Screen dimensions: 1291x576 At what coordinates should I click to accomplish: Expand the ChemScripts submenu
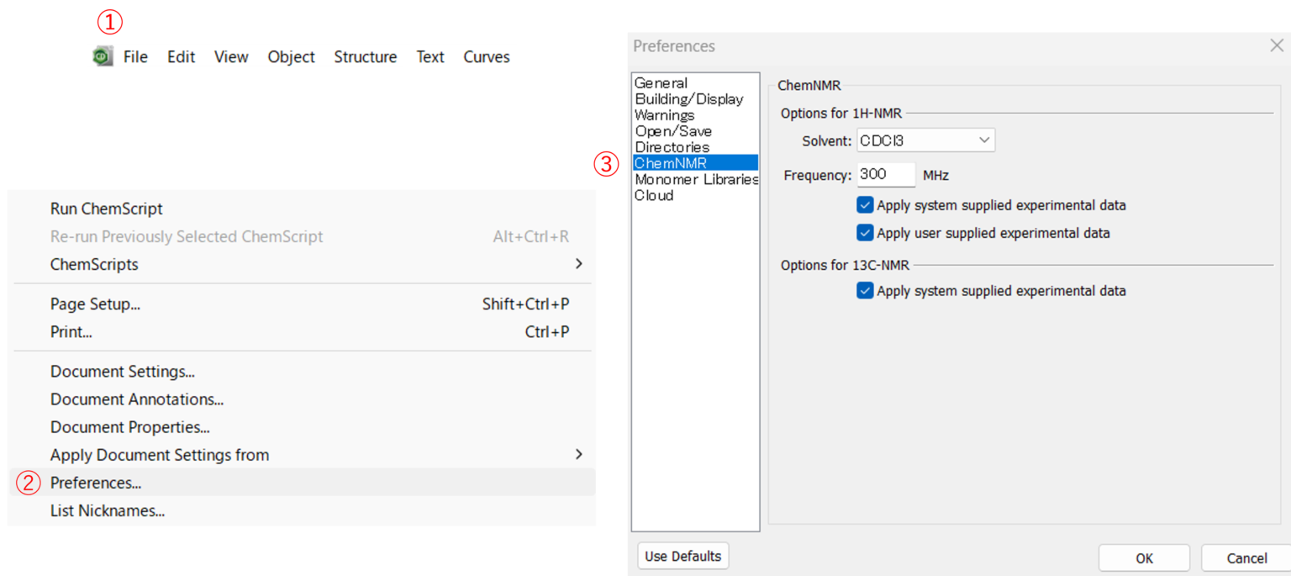[301, 264]
